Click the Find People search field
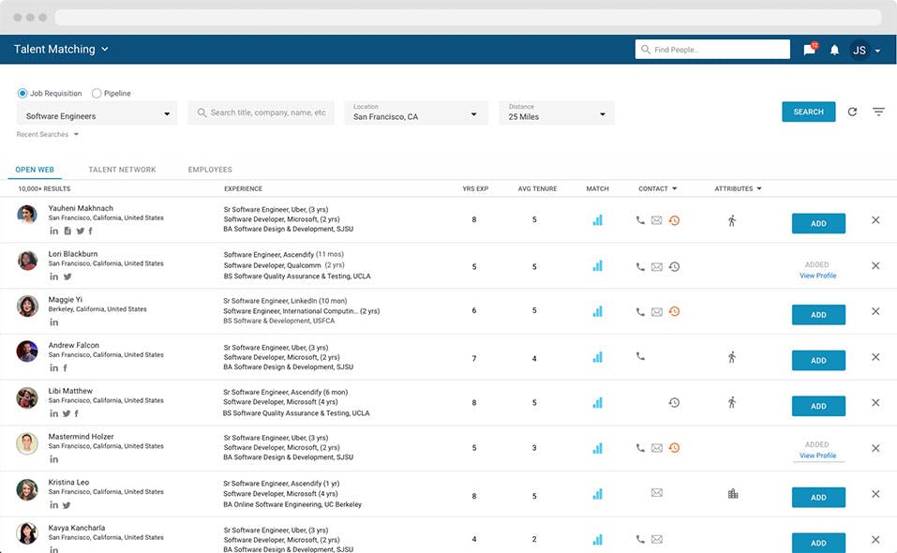This screenshot has height=553, width=897. point(719,50)
